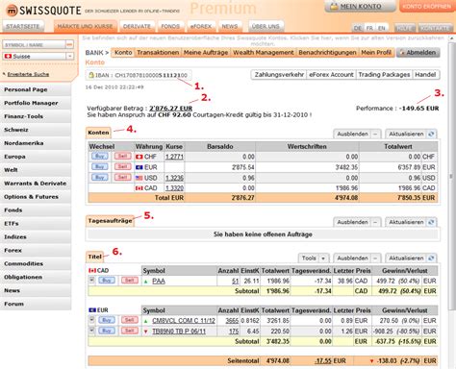Viewport: 456px width, 369px height.
Task: Click Sell for TB89N0 TB P 06/11
Action: [x=130, y=331]
